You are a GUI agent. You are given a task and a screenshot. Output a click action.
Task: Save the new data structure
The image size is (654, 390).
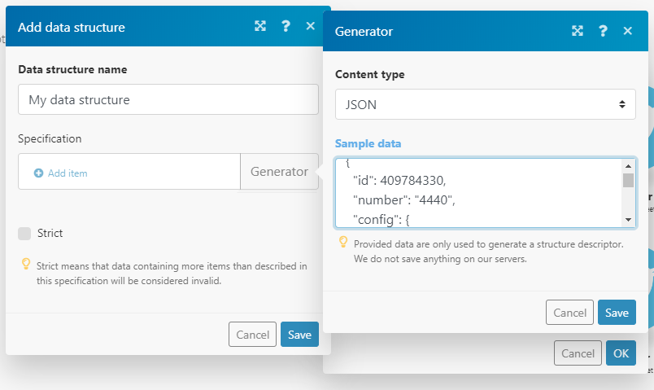[299, 335]
